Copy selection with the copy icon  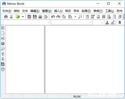coord(64,17)
